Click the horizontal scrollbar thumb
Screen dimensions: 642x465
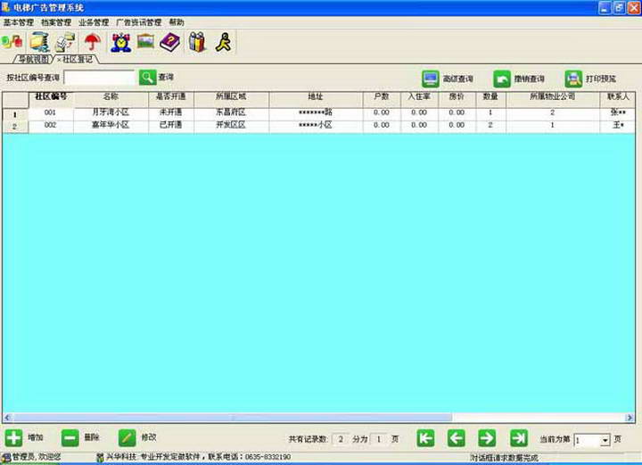point(232,418)
